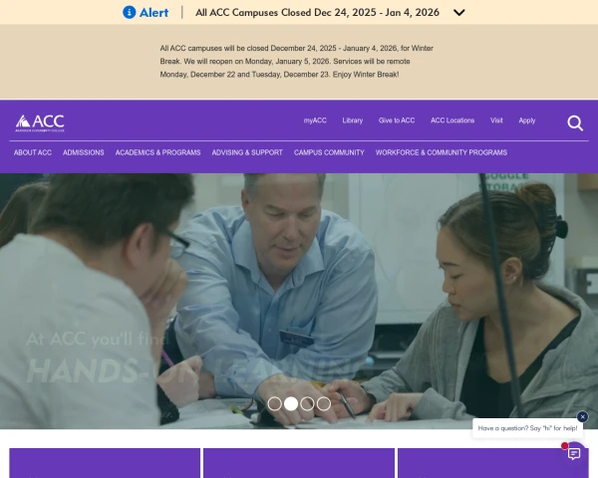Select the first carousel slide dot
This screenshot has height=478, width=598.
click(x=275, y=403)
